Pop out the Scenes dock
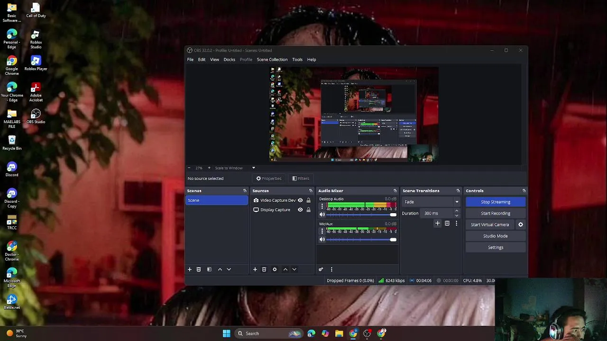The width and height of the screenshot is (607, 341). (245, 191)
